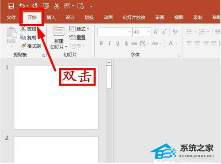221x164 pixels.
Task: Switch to the 切换 tab
Action: coord(89,18)
